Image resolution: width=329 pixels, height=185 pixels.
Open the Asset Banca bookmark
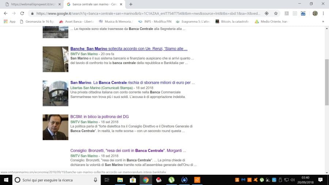coord(76,22)
